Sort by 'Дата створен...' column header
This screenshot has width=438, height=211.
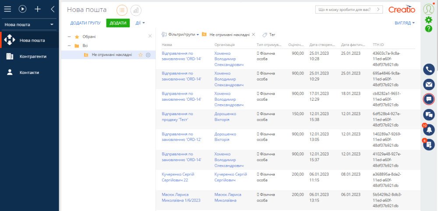point(322,45)
